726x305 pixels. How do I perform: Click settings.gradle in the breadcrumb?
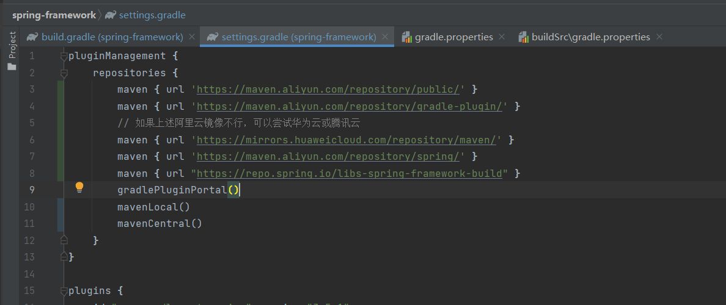152,15
